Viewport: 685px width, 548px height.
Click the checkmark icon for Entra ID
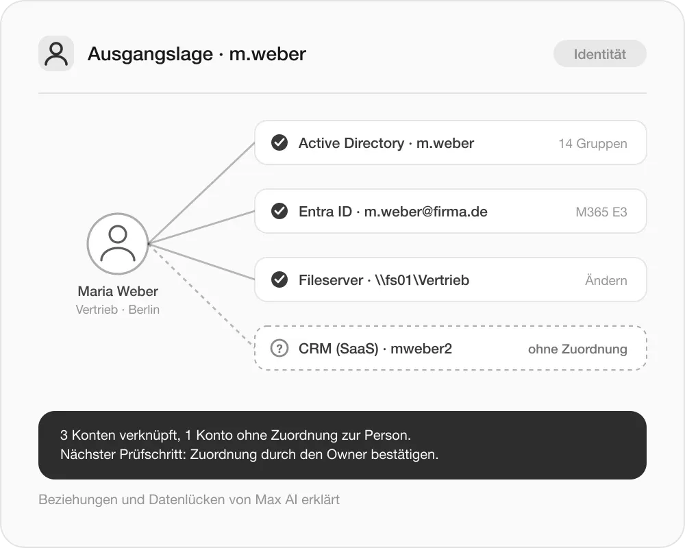279,211
